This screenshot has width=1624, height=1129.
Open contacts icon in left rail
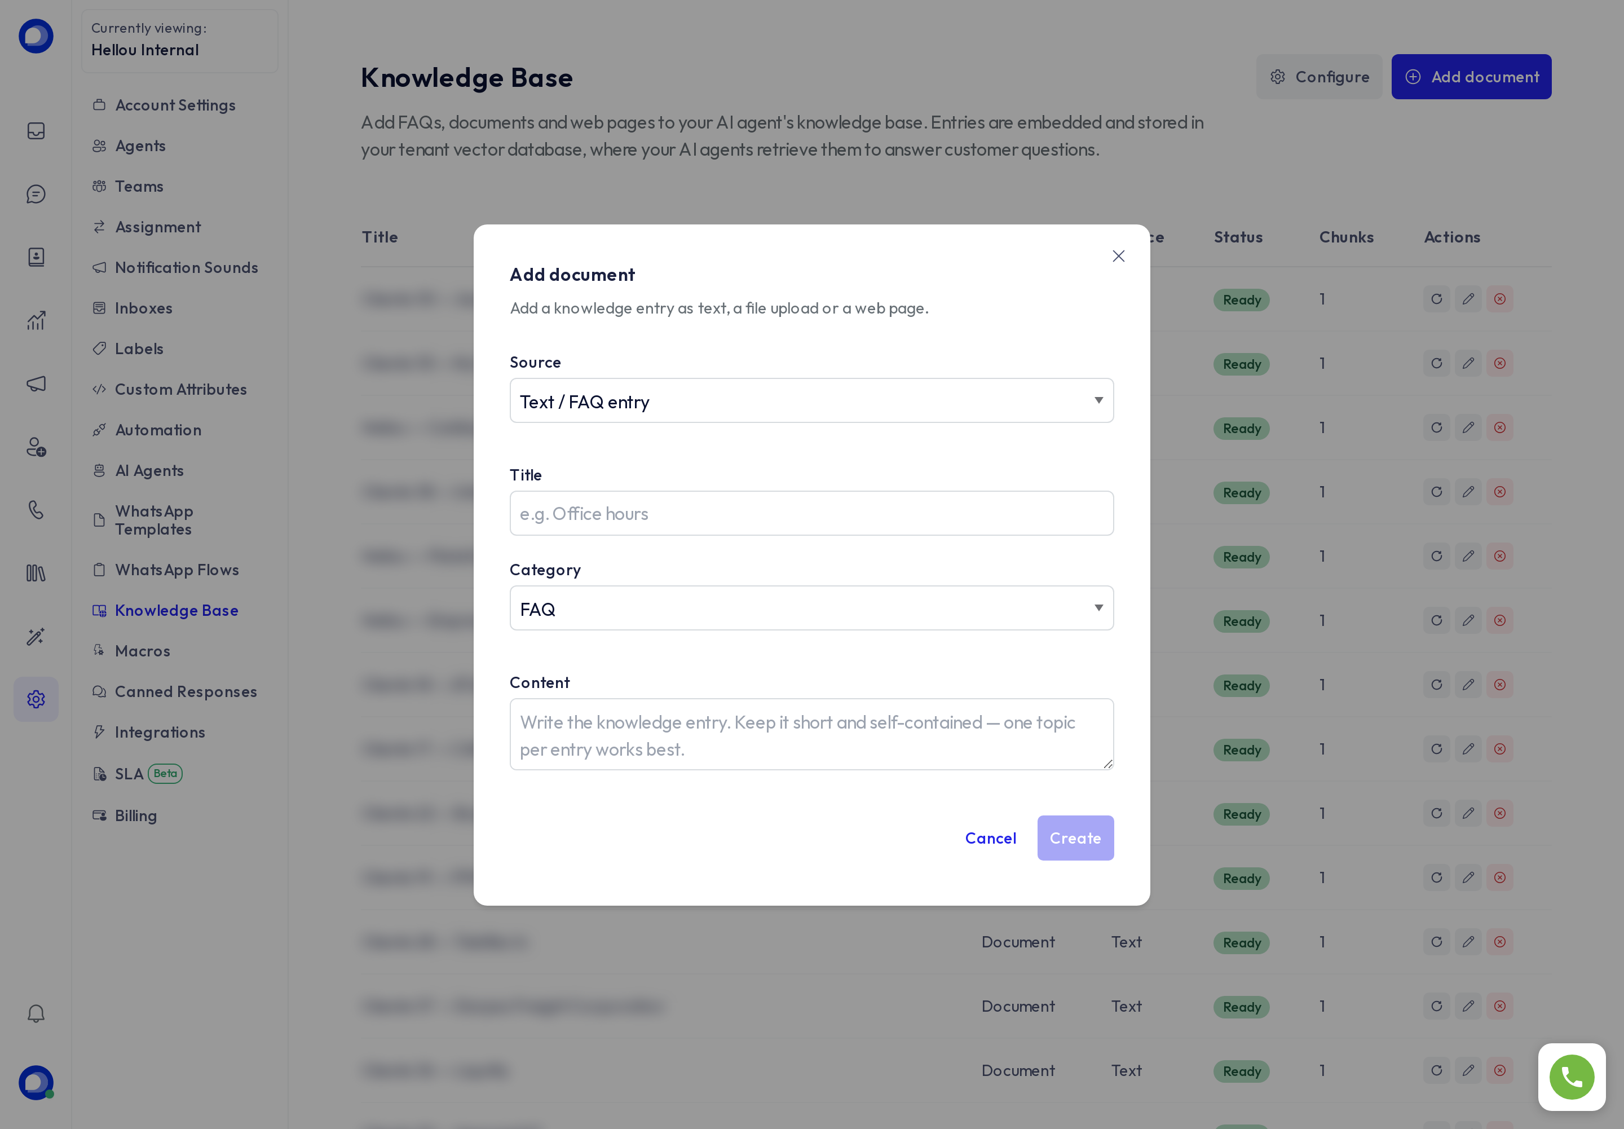[36, 257]
